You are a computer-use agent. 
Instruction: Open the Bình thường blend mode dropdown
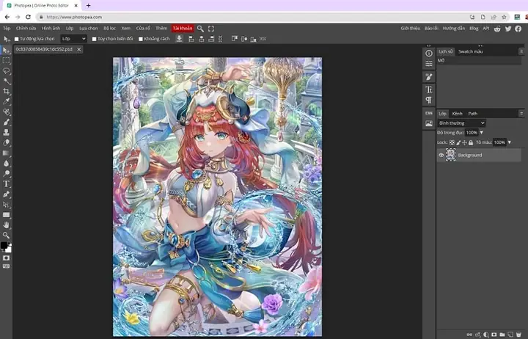click(461, 123)
